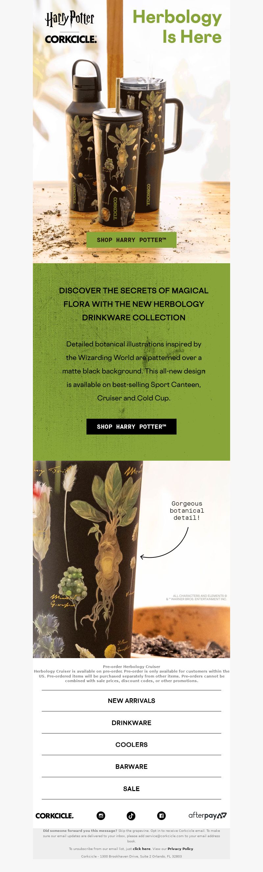Open the Sale menu link
This screenshot has height=872, width=263.
point(131,789)
